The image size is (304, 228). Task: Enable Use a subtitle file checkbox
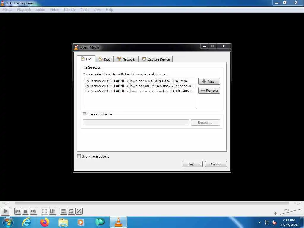click(85, 114)
